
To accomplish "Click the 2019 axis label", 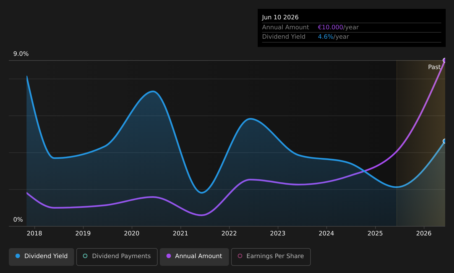I will point(83,233).
